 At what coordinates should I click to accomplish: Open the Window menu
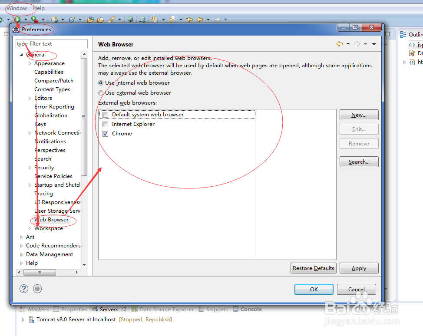coord(17,8)
